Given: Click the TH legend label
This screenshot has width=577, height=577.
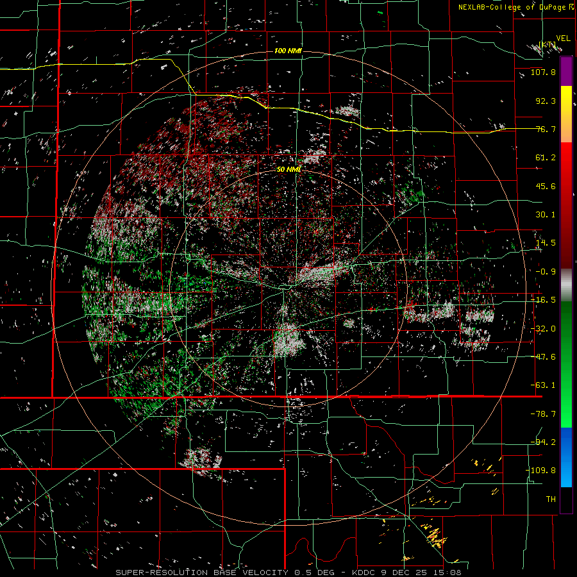Looking at the screenshot, I should coord(551,499).
